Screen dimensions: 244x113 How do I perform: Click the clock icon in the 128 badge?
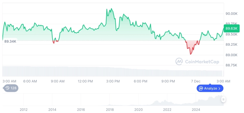7,88
